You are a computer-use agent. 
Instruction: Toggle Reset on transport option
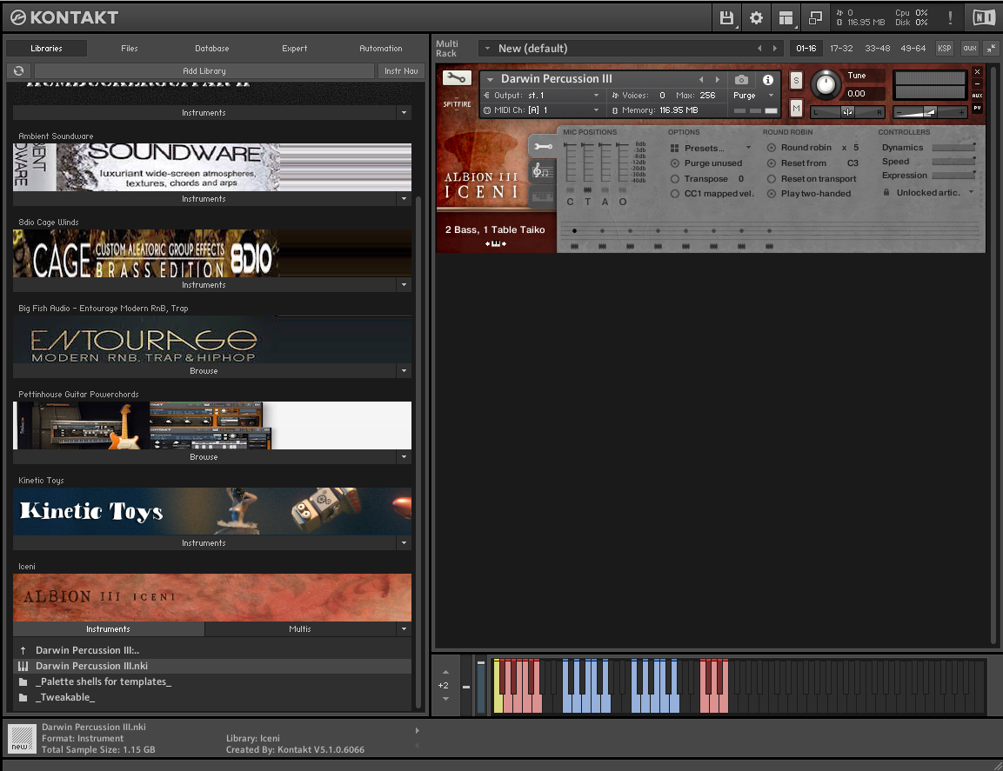tap(772, 179)
